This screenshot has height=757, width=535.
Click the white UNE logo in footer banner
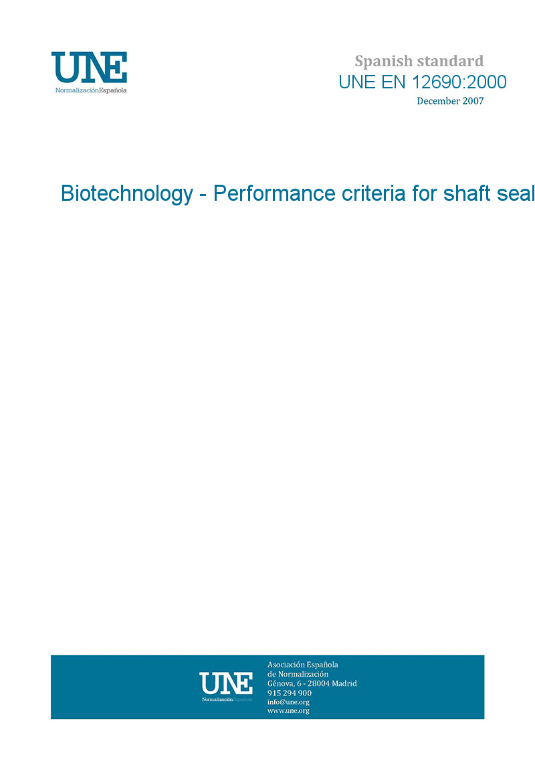(226, 683)
